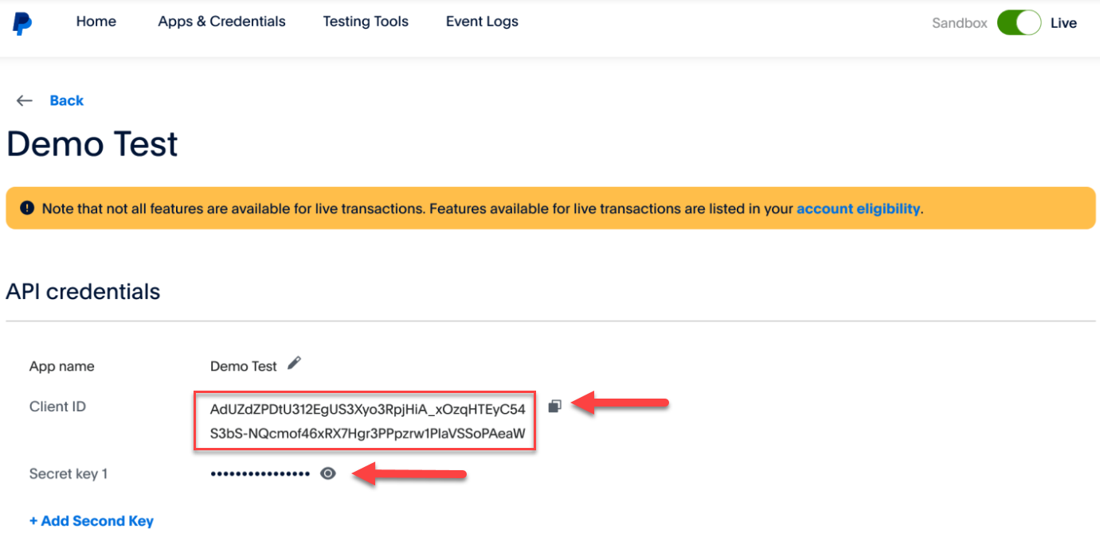Follow the Back link
This screenshot has width=1100, height=541.
pos(66,101)
